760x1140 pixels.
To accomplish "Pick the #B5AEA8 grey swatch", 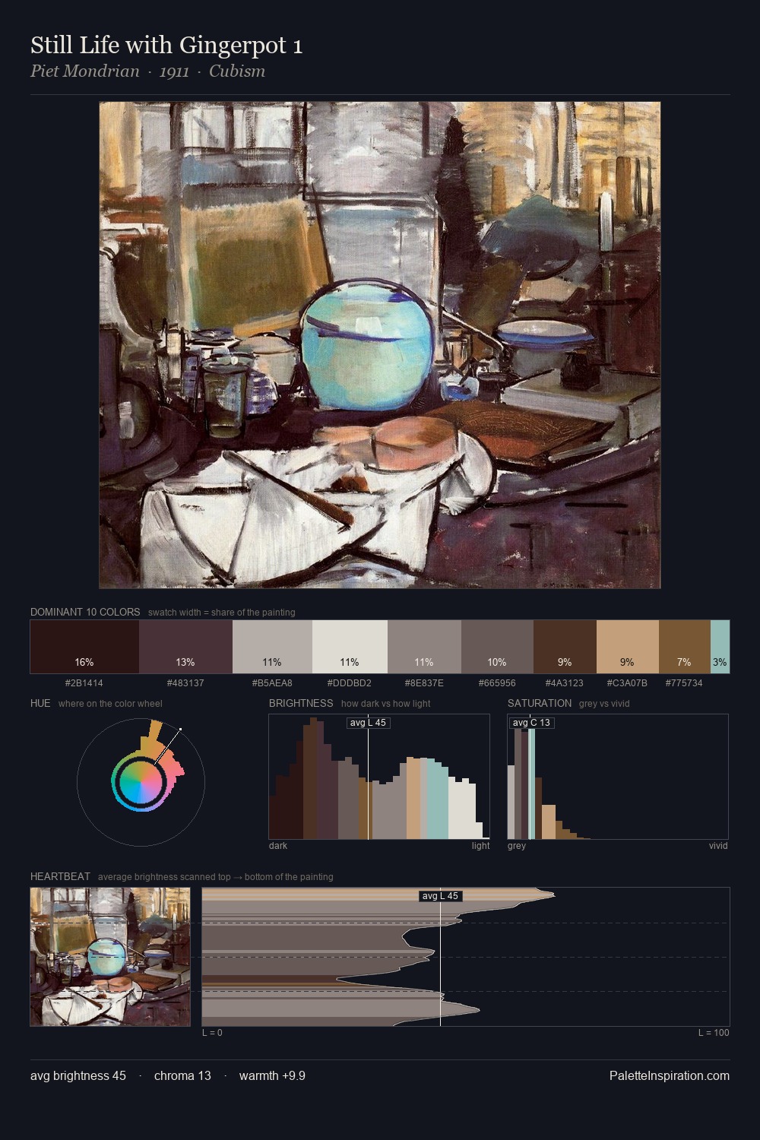I will [272, 647].
